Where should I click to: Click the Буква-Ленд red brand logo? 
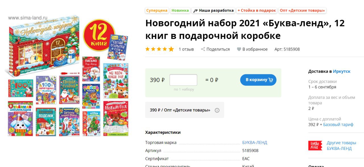click(315, 145)
